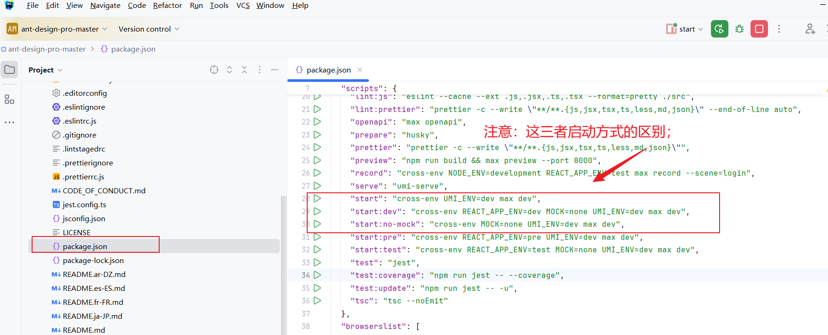The width and height of the screenshot is (828, 335).
Task: Hide the Project panel with minus icon
Action: (275, 70)
